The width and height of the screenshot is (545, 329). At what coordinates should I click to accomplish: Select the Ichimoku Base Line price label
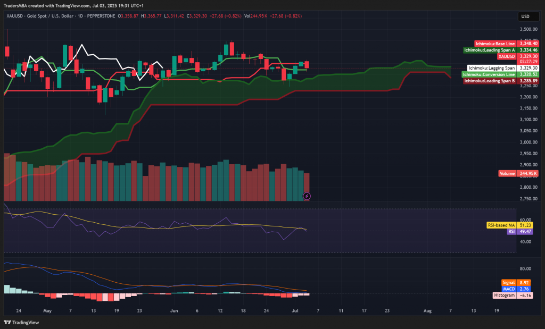pos(495,43)
